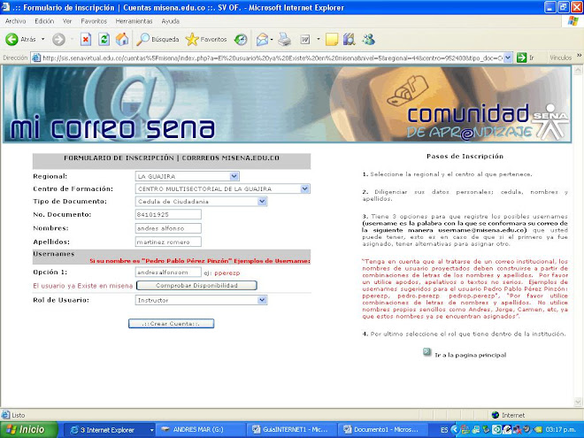Click the Pasos de Inscripción heading

click(x=465, y=156)
